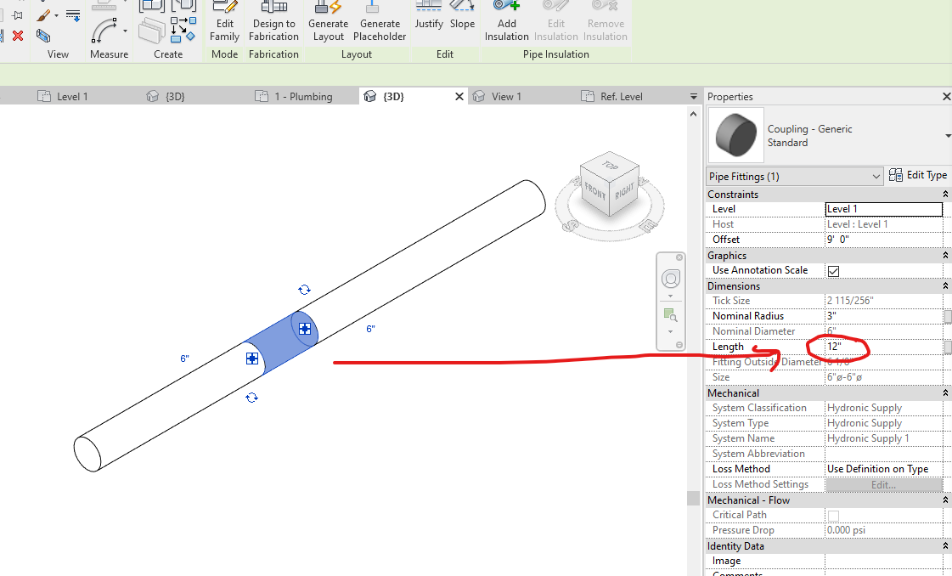Viewport: 952px width, 576px height.
Task: Open the type selector dropdown arrow
Action: (948, 135)
